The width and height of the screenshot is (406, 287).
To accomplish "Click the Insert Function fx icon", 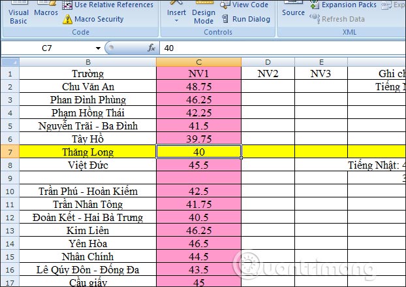I will coord(151,48).
